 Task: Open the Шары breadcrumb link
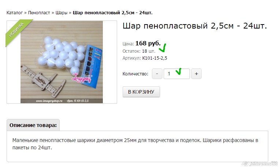(61, 13)
